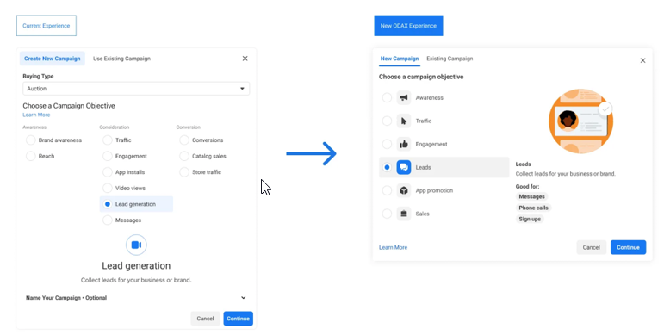Select the Traffic radio in ODAX dialog
The width and height of the screenshot is (664, 335).
(387, 121)
